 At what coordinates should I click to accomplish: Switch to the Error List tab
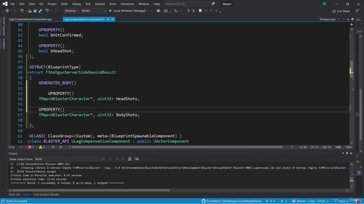click(14, 194)
